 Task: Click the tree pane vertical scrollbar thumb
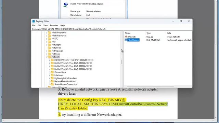[121, 62]
